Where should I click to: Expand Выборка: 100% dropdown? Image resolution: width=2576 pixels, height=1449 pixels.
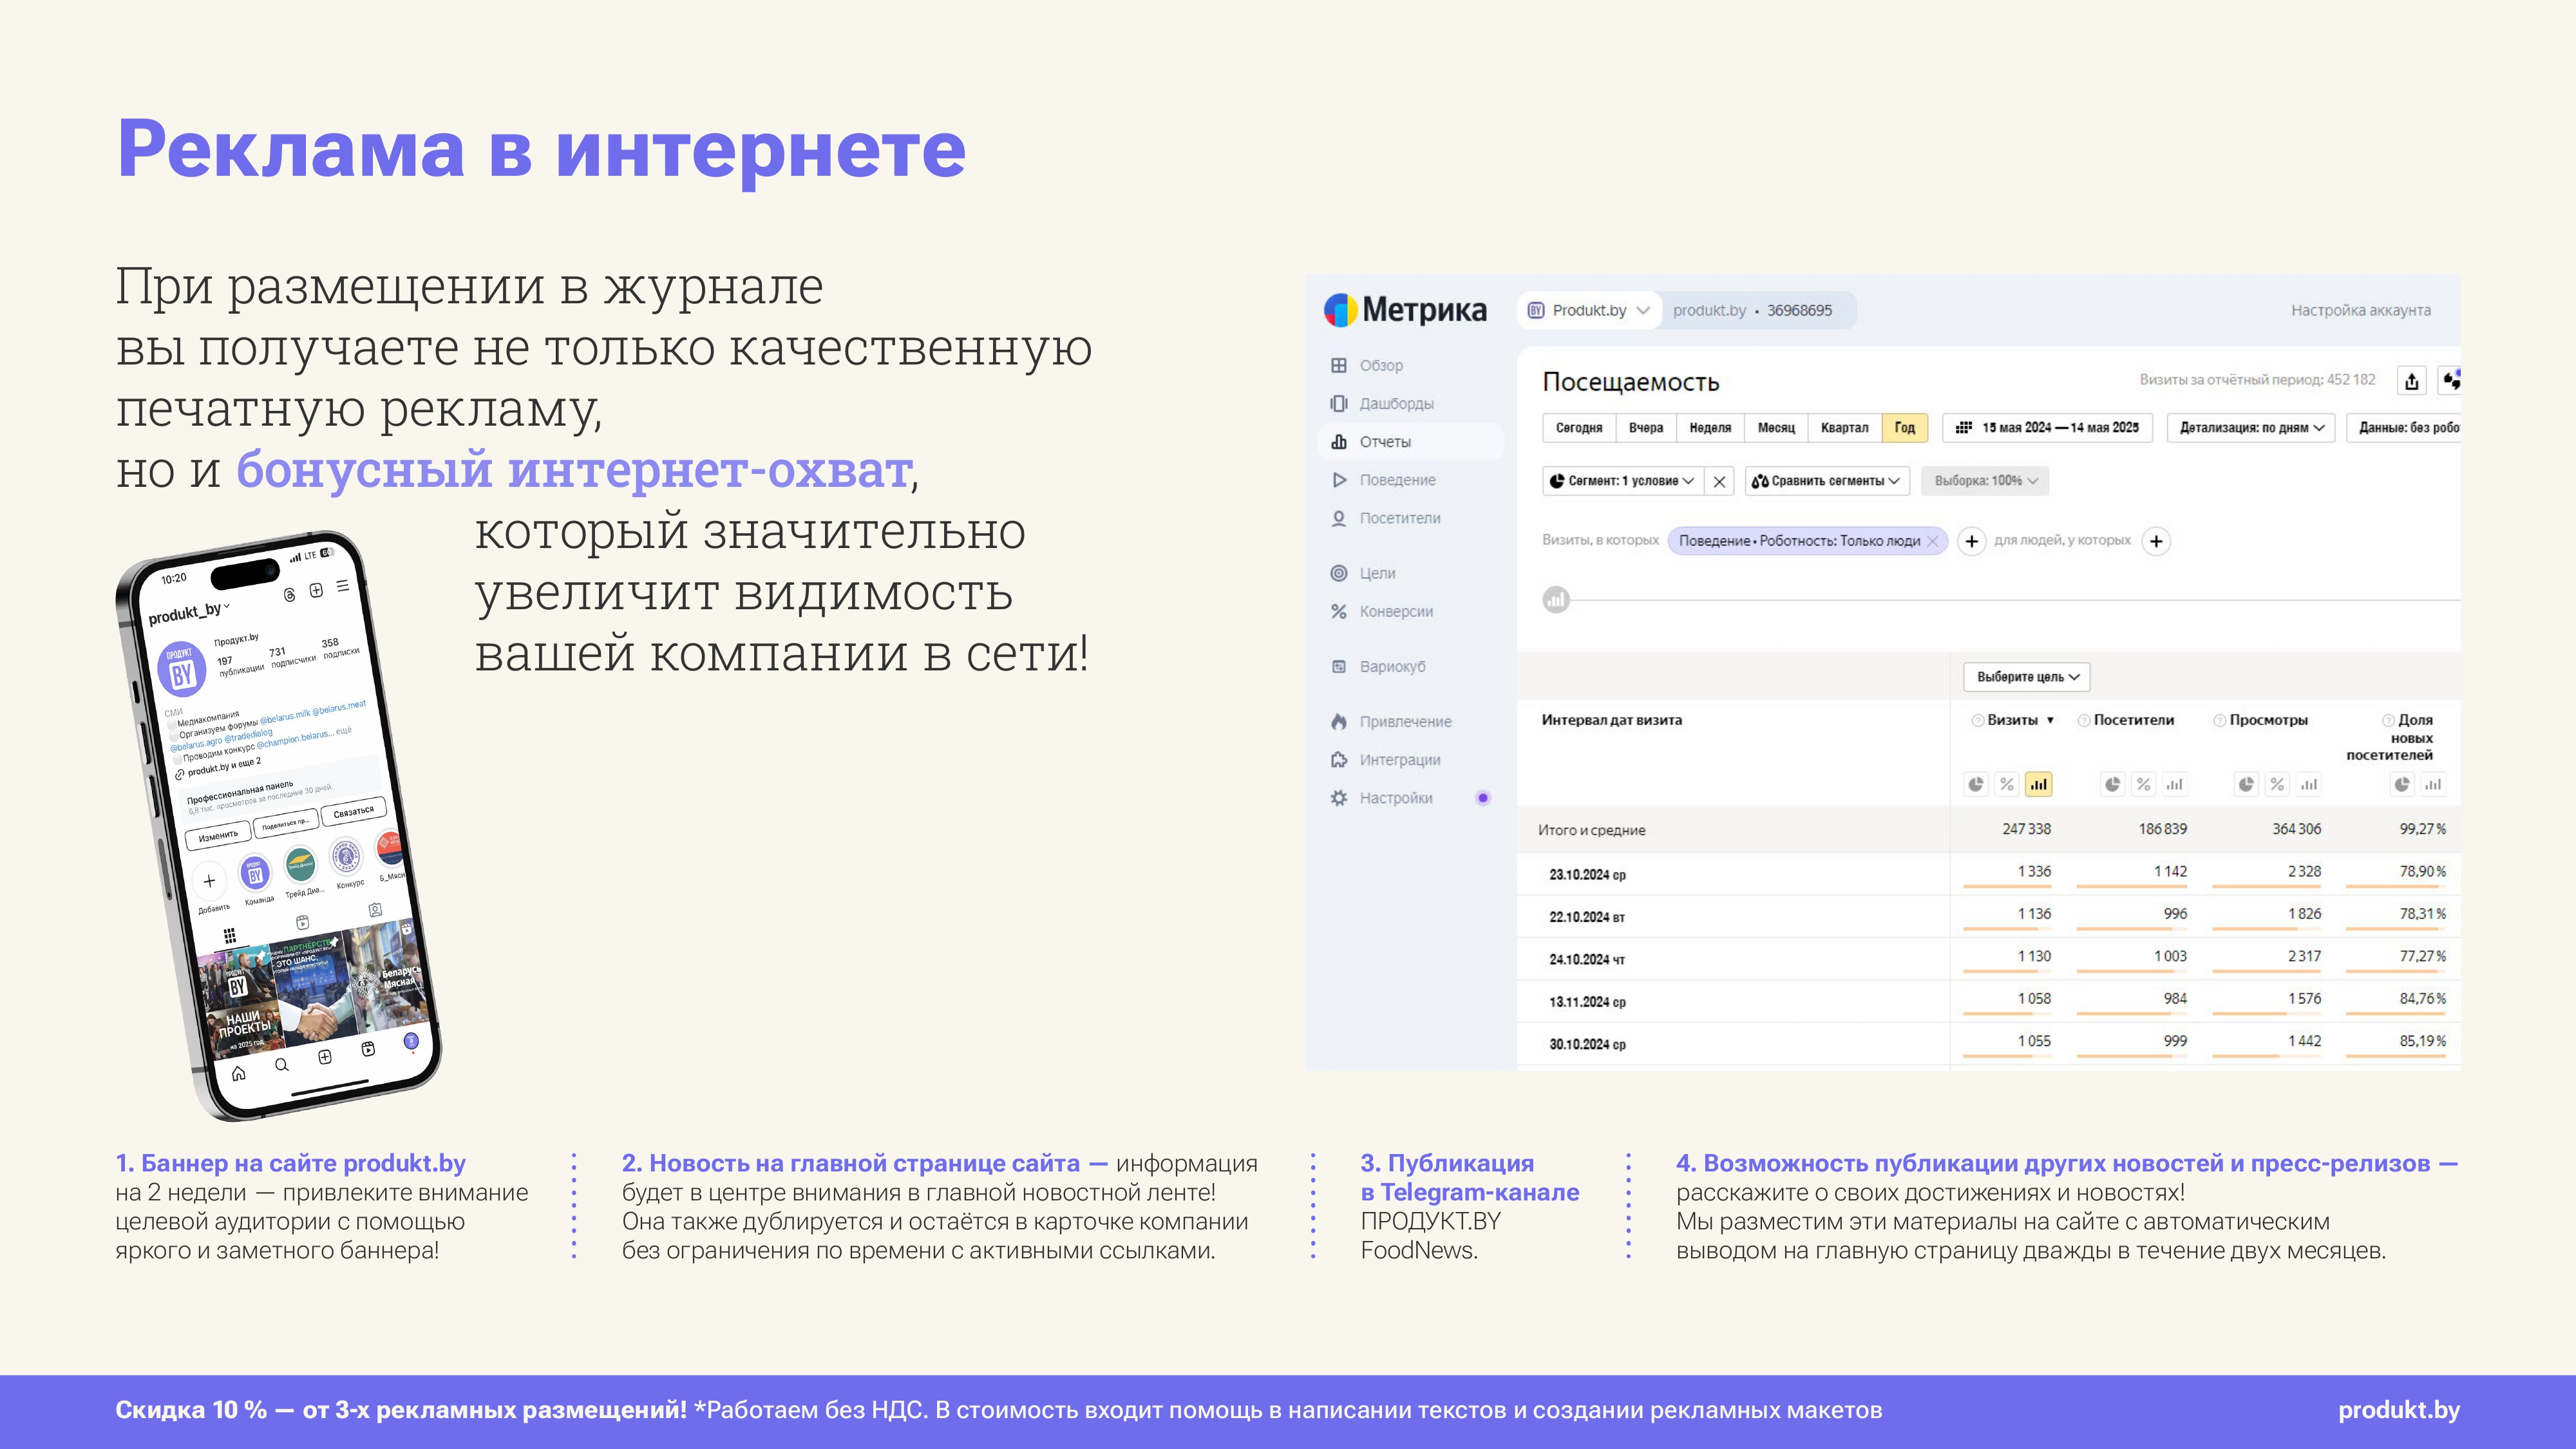(x=1985, y=481)
